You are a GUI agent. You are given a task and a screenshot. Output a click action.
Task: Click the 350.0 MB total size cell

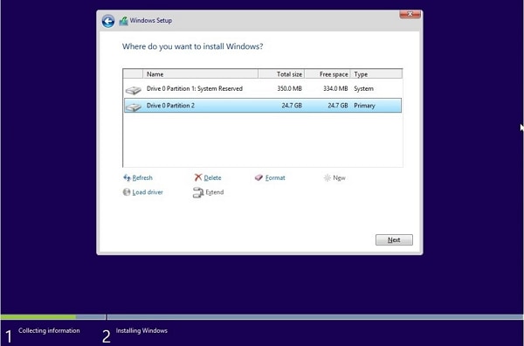pyautogui.click(x=289, y=88)
